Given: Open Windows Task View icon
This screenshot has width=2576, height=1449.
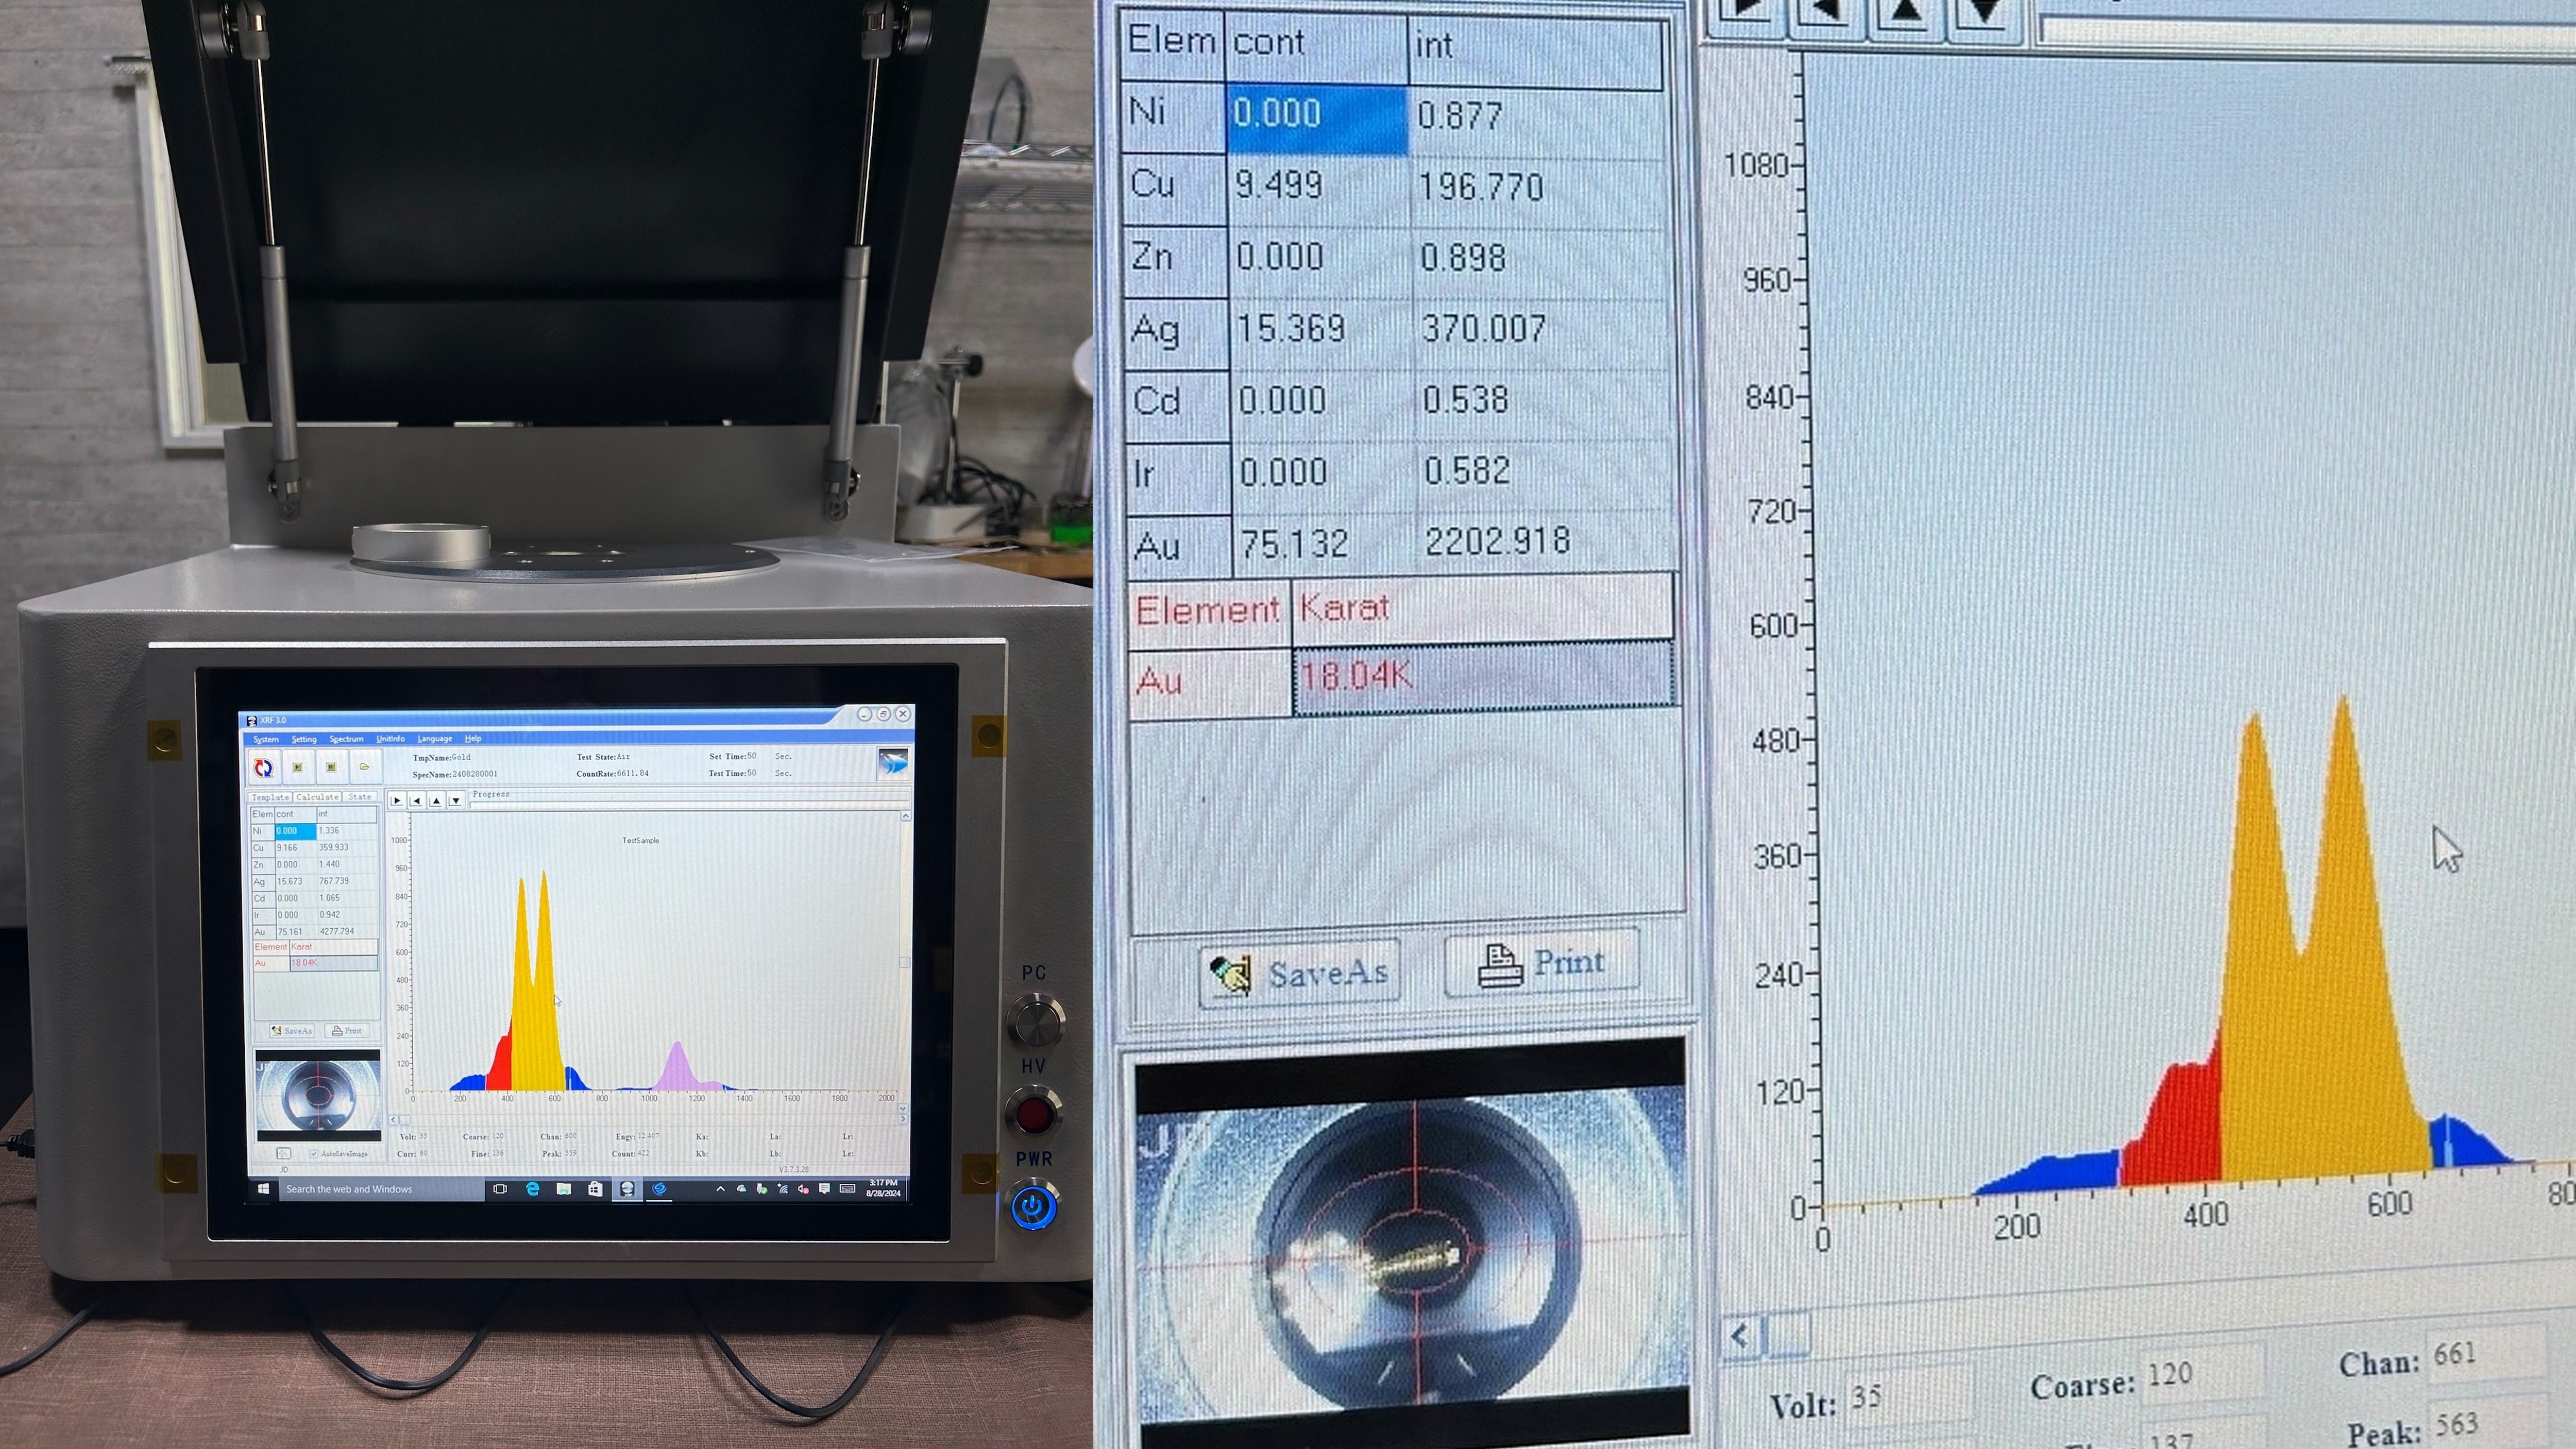Looking at the screenshot, I should coord(501,1188).
